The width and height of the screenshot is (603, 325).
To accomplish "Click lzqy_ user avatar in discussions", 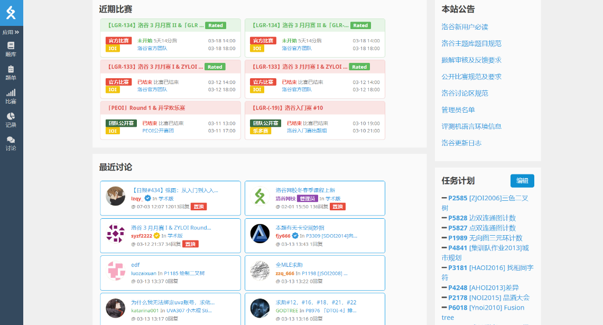I will (116, 196).
